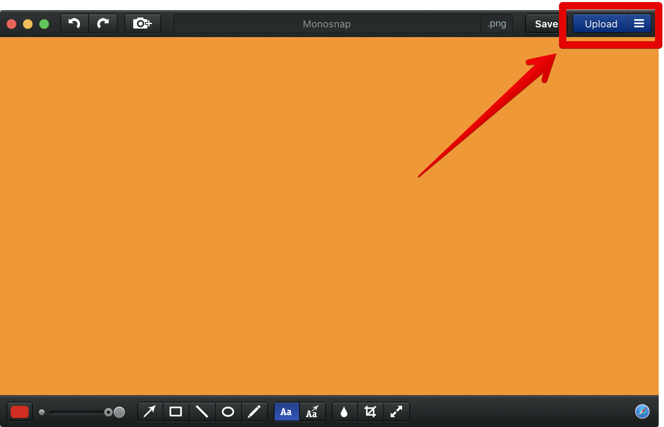
Task: Click the Undo arrow button
Action: [x=74, y=24]
